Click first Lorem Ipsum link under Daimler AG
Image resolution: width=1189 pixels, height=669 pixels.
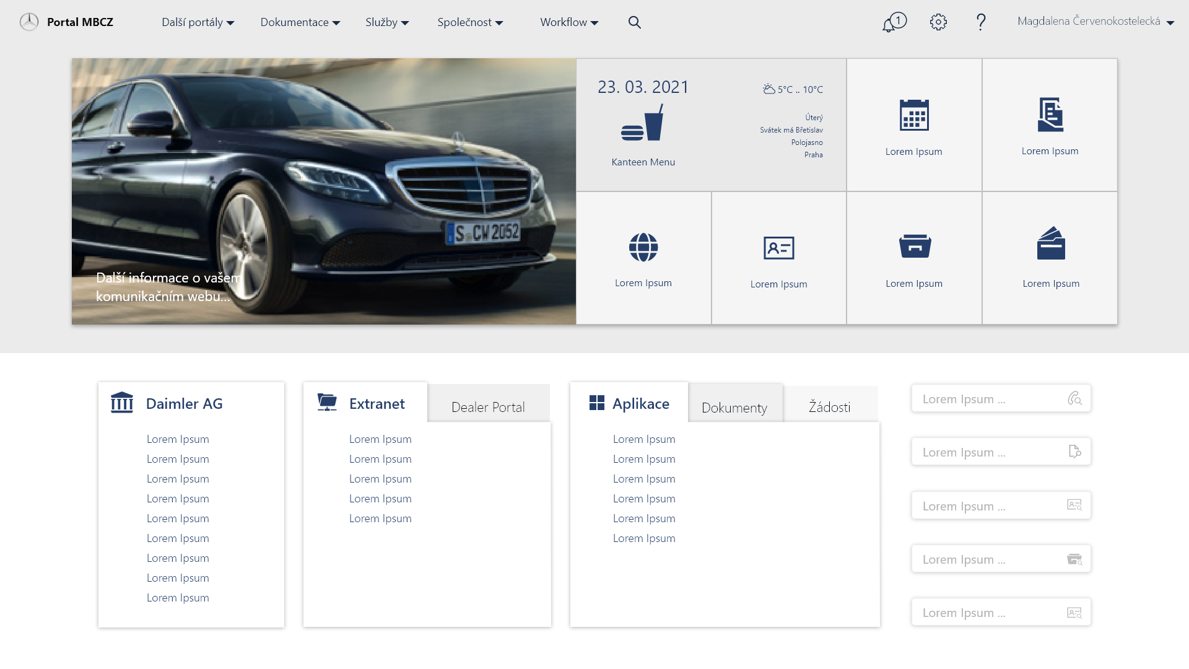tap(178, 439)
